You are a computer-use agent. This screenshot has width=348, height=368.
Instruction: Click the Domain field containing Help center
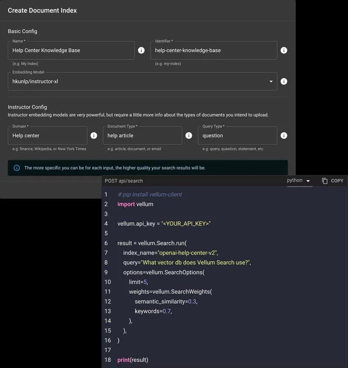(x=47, y=135)
